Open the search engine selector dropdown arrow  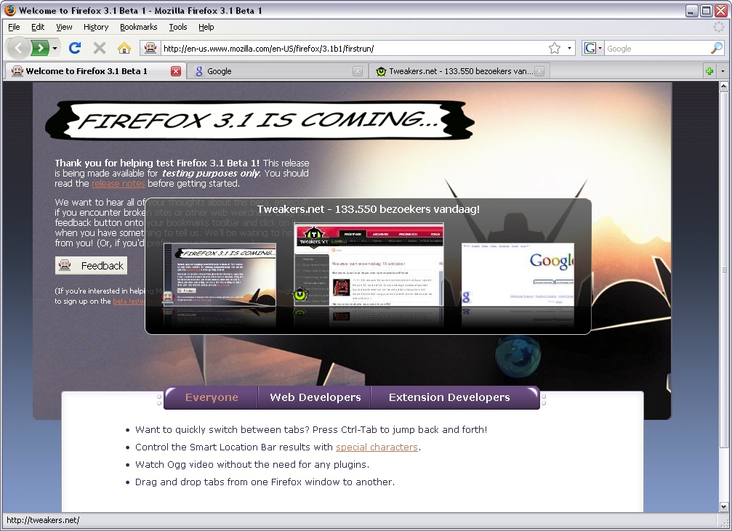(x=600, y=48)
